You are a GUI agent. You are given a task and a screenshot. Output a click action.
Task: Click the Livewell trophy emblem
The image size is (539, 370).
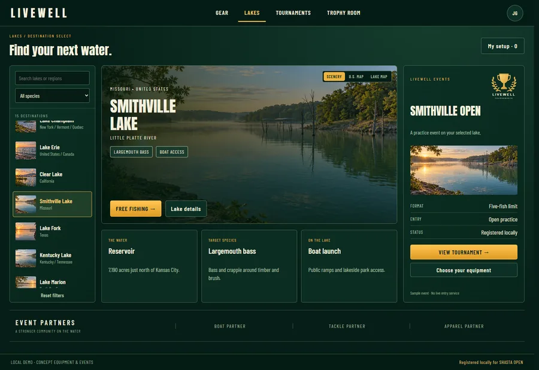coord(504,86)
